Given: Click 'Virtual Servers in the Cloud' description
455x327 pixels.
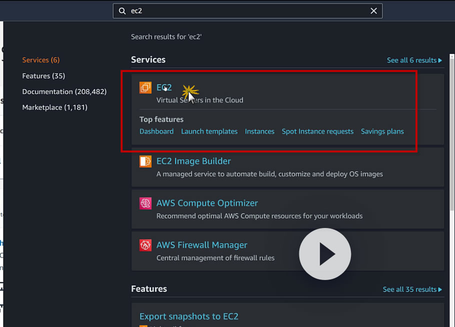Looking at the screenshot, I should (200, 100).
